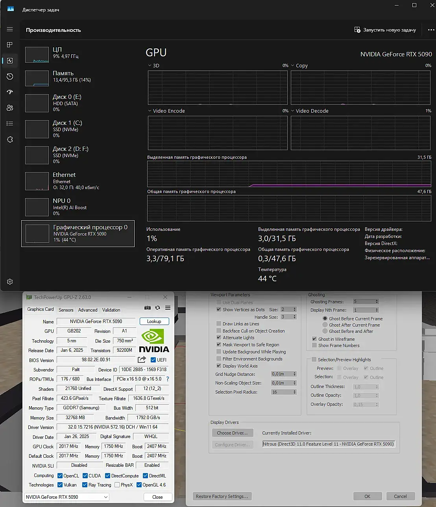Image resolution: width=436 pixels, height=507 pixels.
Task: Select Диск 2 (D: F:) SSD entry
Action: coord(78,155)
